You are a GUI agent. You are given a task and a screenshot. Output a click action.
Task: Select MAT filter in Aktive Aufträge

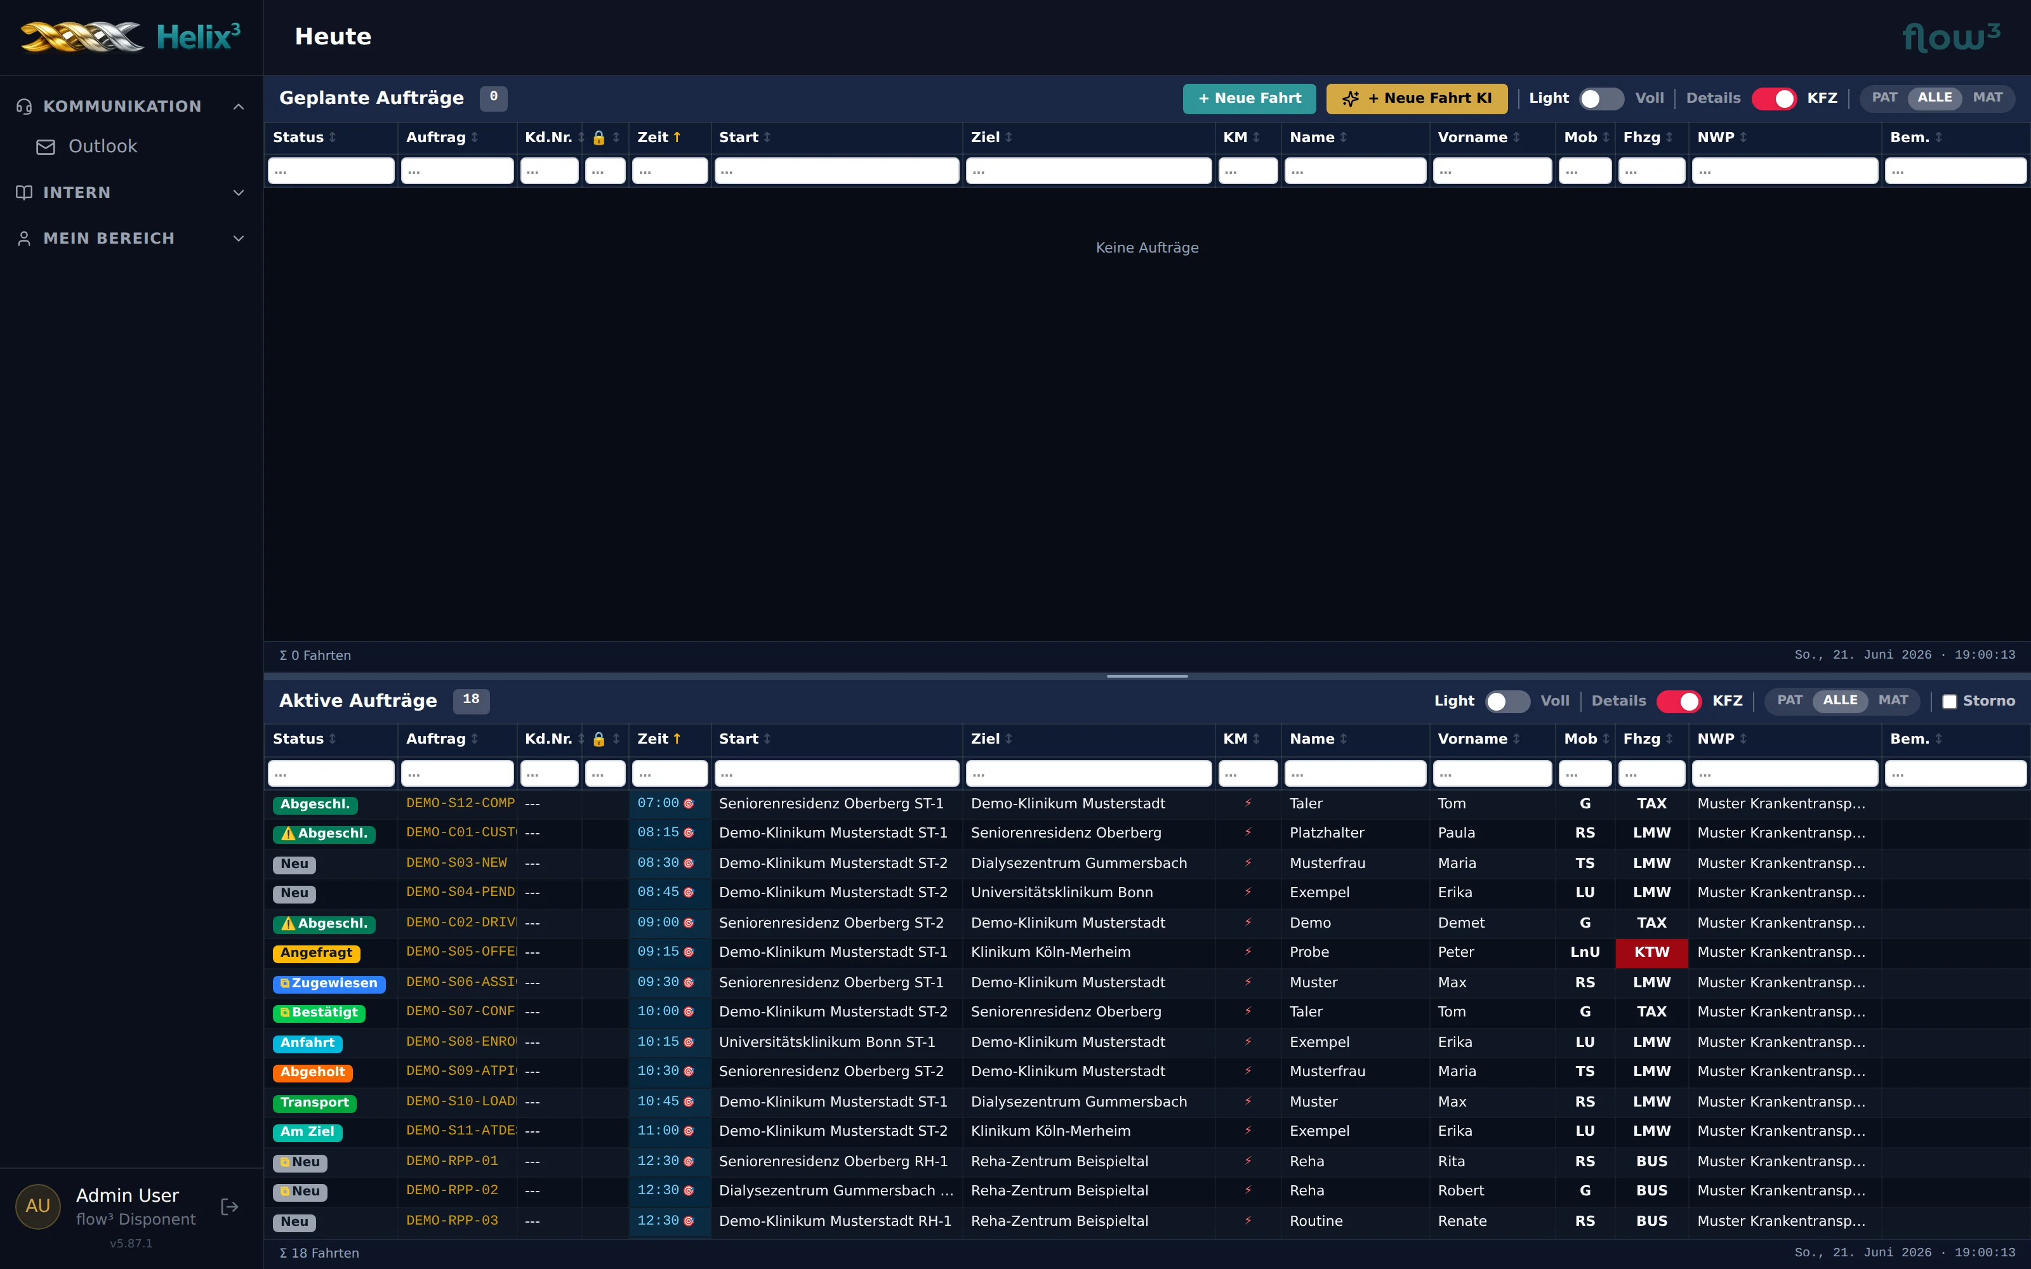1893,700
